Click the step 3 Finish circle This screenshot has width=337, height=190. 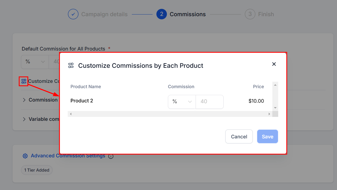tap(250, 14)
